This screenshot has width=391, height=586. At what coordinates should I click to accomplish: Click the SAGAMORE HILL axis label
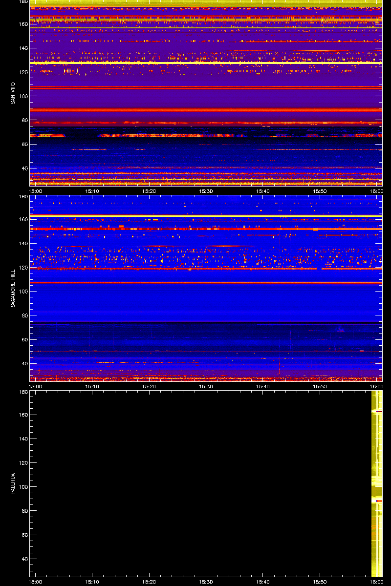click(x=13, y=288)
